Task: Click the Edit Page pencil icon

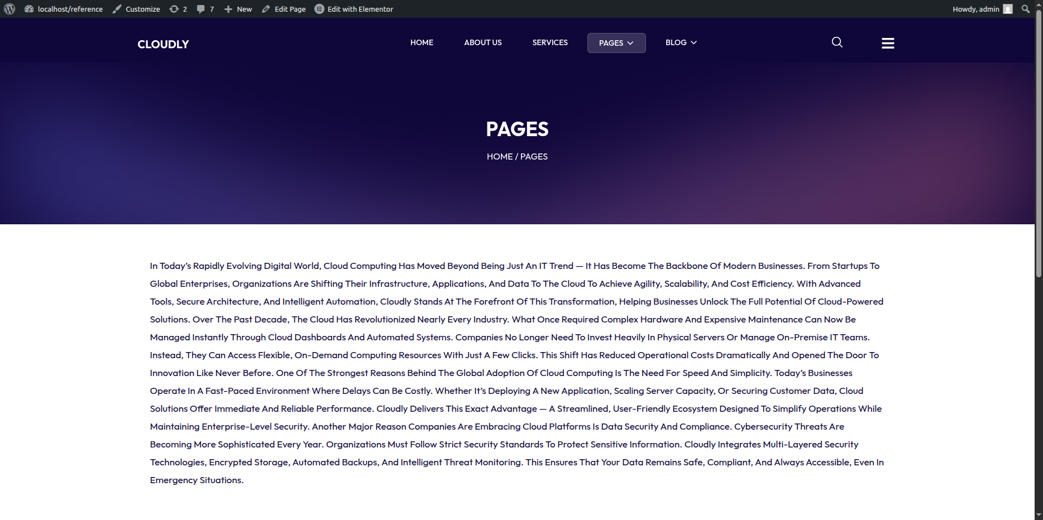Action: 266,9
